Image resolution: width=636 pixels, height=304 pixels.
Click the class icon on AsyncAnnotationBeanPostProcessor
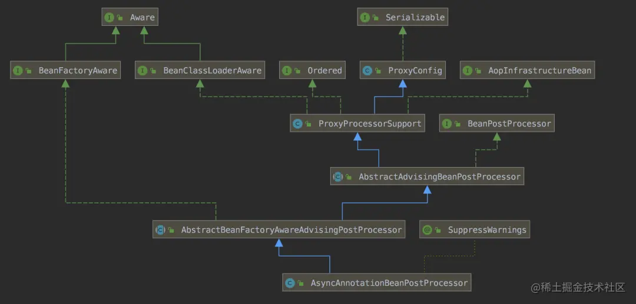[x=290, y=283]
